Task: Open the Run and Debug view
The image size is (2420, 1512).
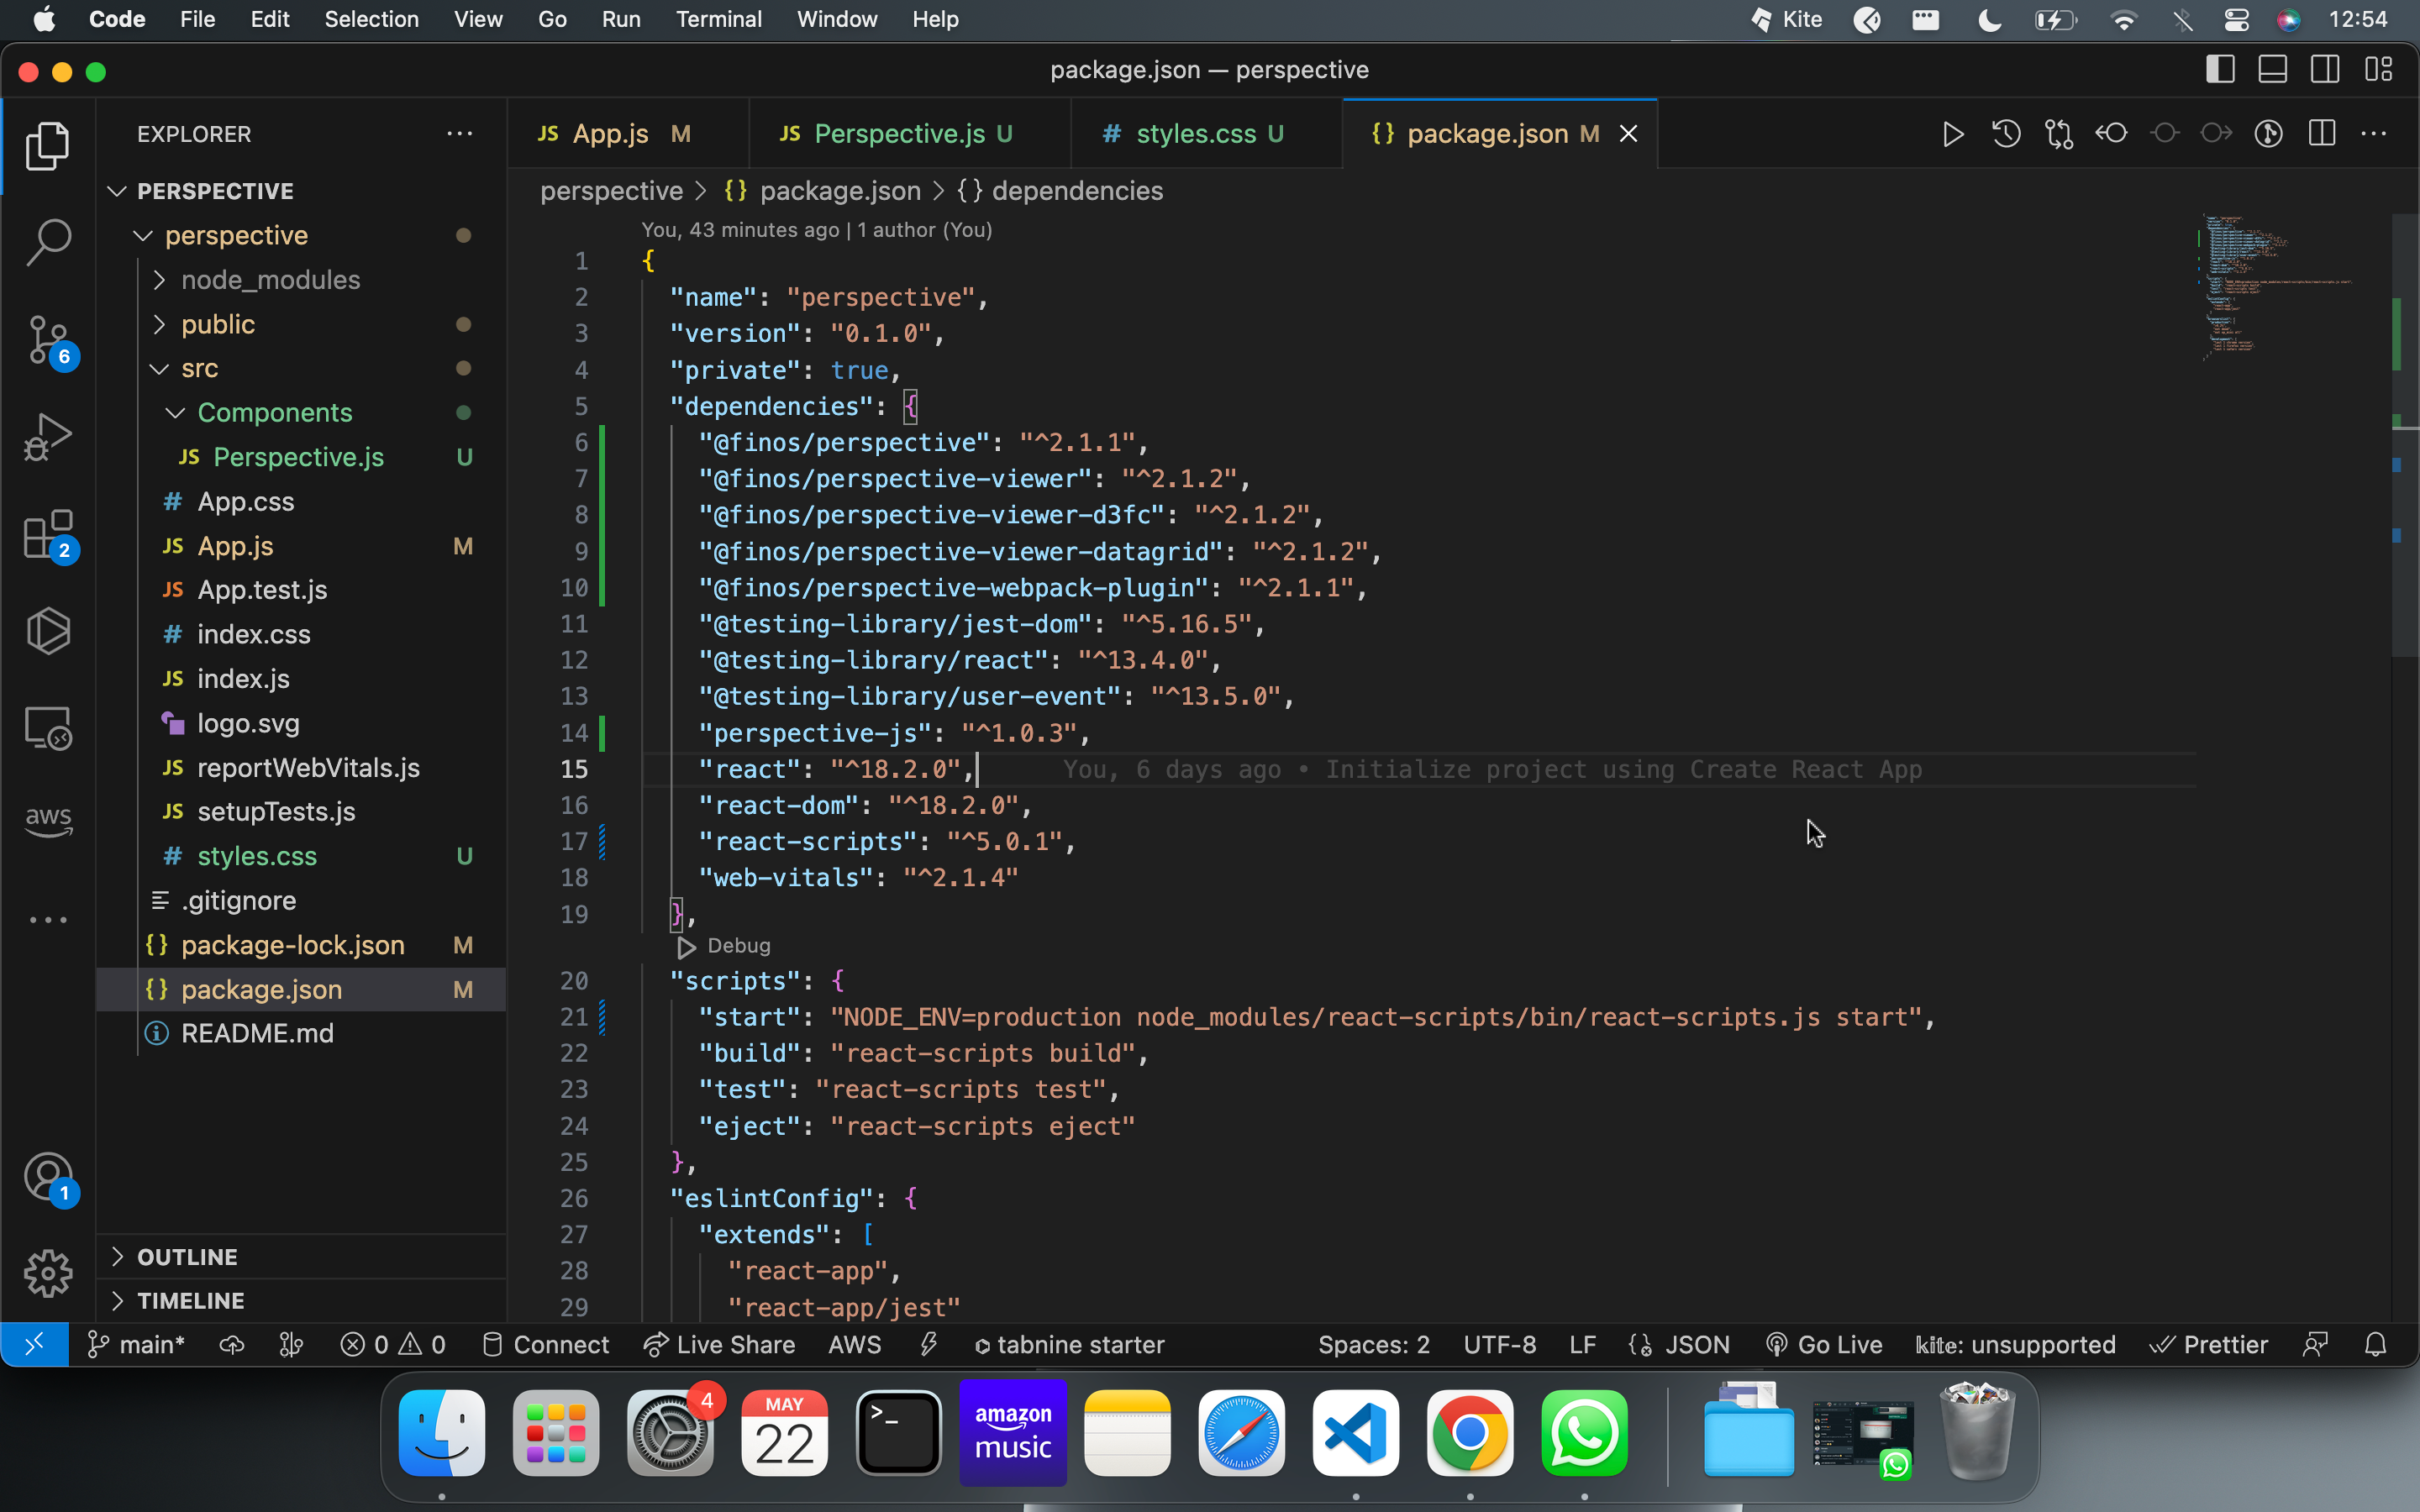Action: tap(48, 437)
